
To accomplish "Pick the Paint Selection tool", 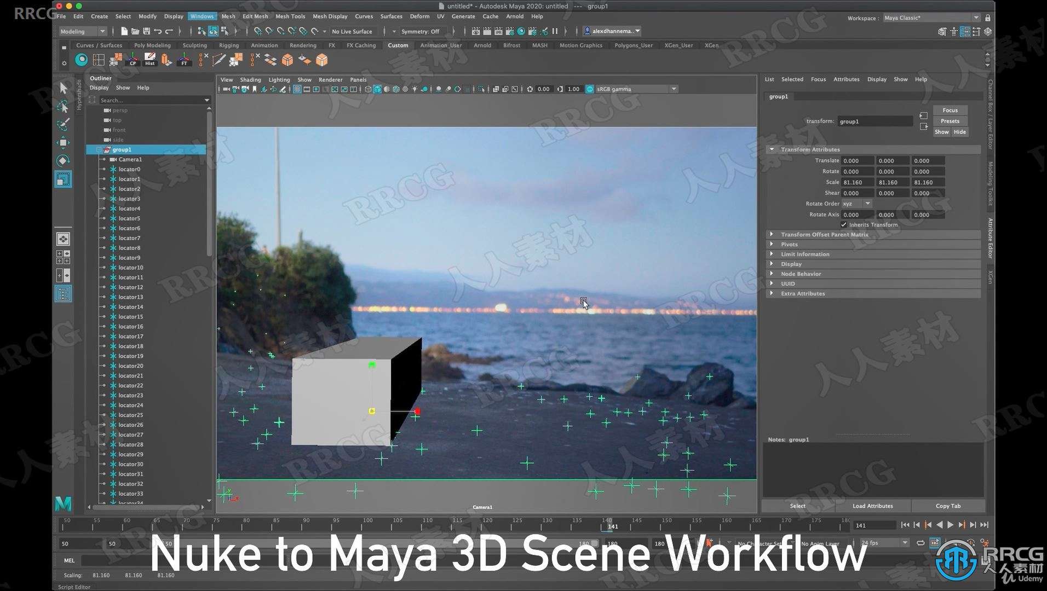I will [63, 124].
